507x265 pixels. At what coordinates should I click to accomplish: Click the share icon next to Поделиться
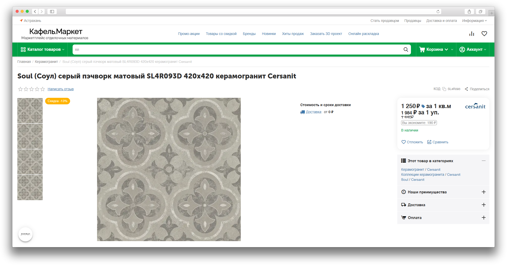point(466,89)
